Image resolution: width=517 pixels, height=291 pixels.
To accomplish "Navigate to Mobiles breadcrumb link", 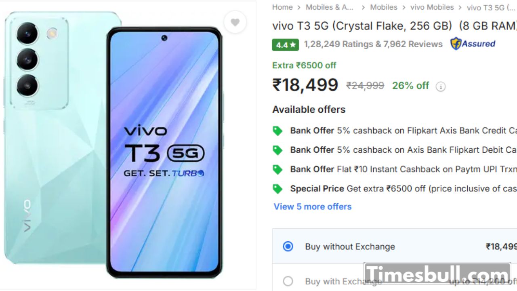I will 384,7.
